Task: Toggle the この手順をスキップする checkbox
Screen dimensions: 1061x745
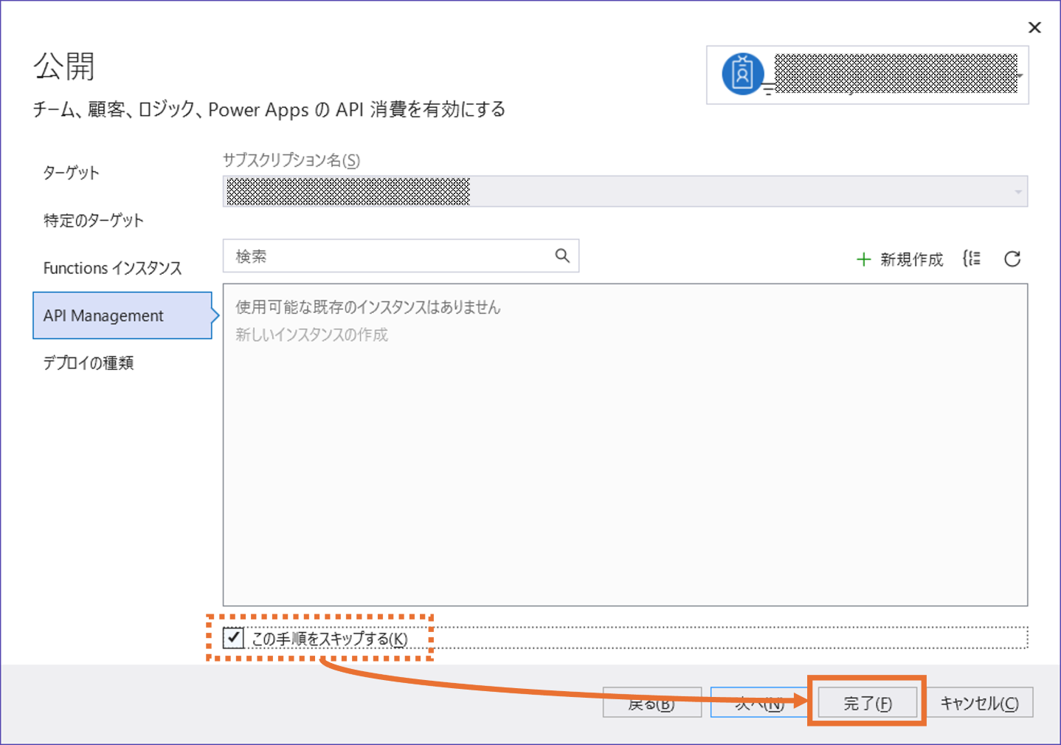Action: 232,636
